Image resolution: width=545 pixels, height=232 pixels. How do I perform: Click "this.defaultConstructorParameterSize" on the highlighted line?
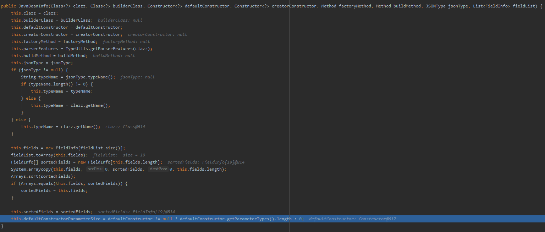56,219
